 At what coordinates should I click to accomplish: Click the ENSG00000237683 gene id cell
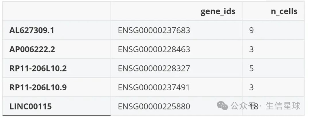pos(154,30)
